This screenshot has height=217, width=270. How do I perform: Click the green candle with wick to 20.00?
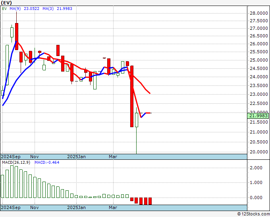(x=136, y=130)
